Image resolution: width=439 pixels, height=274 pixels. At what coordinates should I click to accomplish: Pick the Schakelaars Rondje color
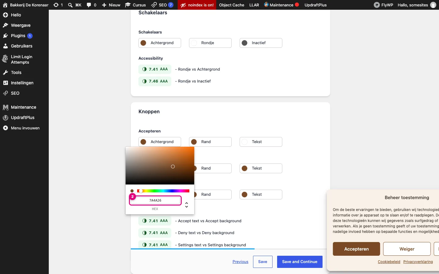click(210, 43)
